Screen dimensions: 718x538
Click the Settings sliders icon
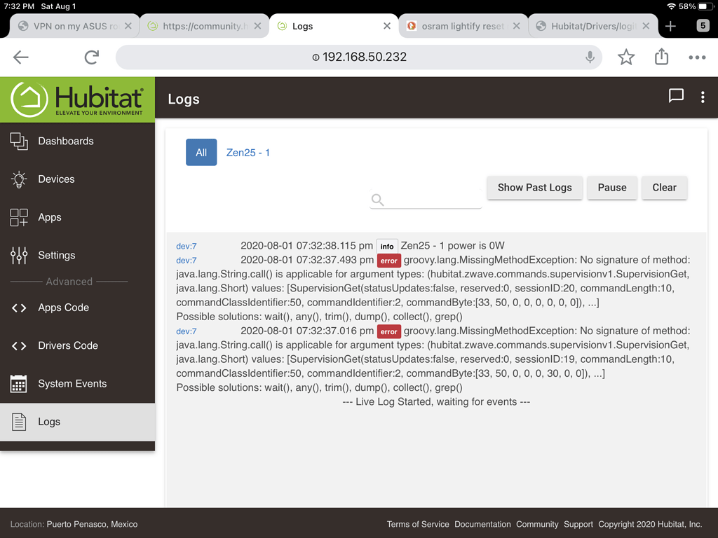[19, 256]
